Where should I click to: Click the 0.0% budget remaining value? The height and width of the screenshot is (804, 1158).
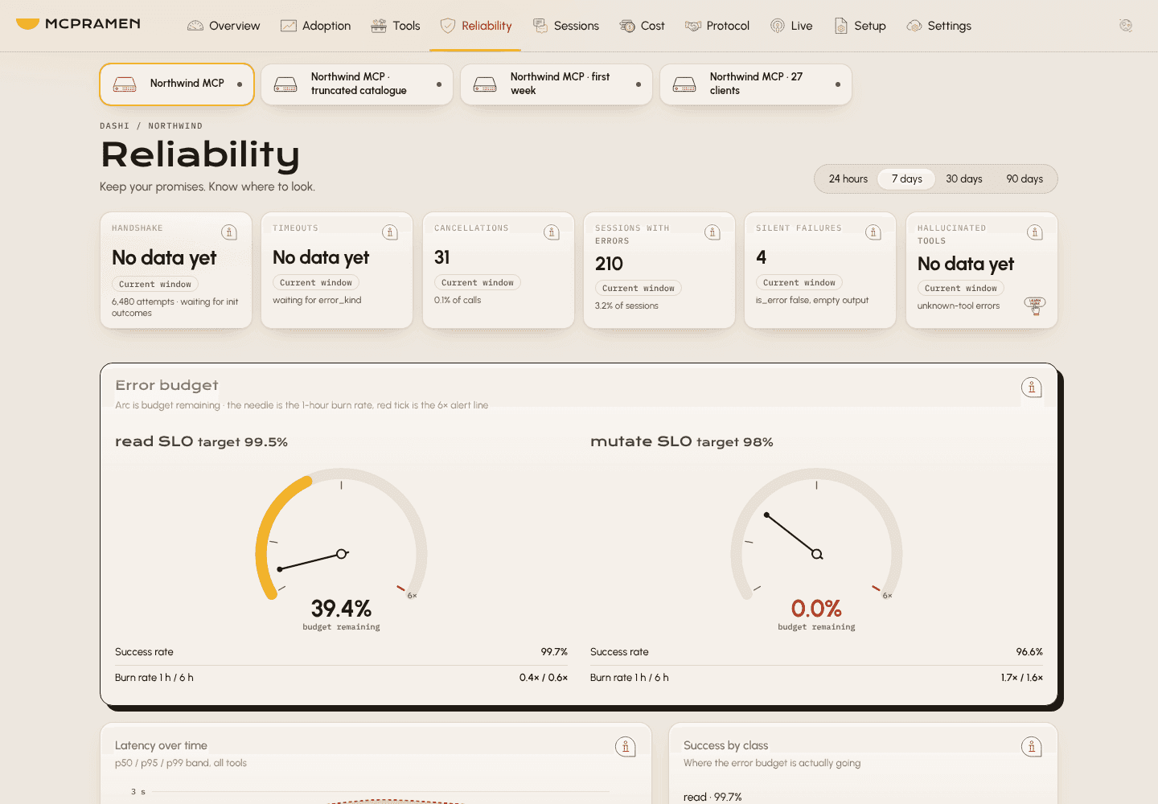click(816, 609)
